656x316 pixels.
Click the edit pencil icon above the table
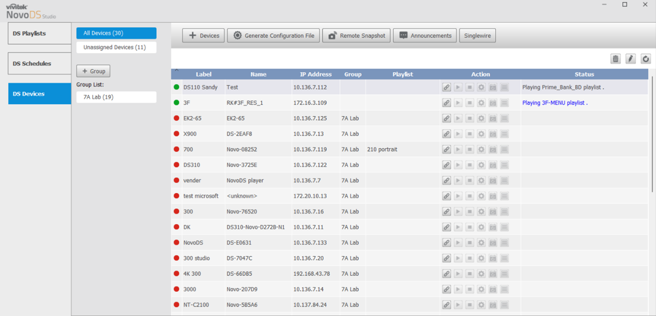pos(630,59)
